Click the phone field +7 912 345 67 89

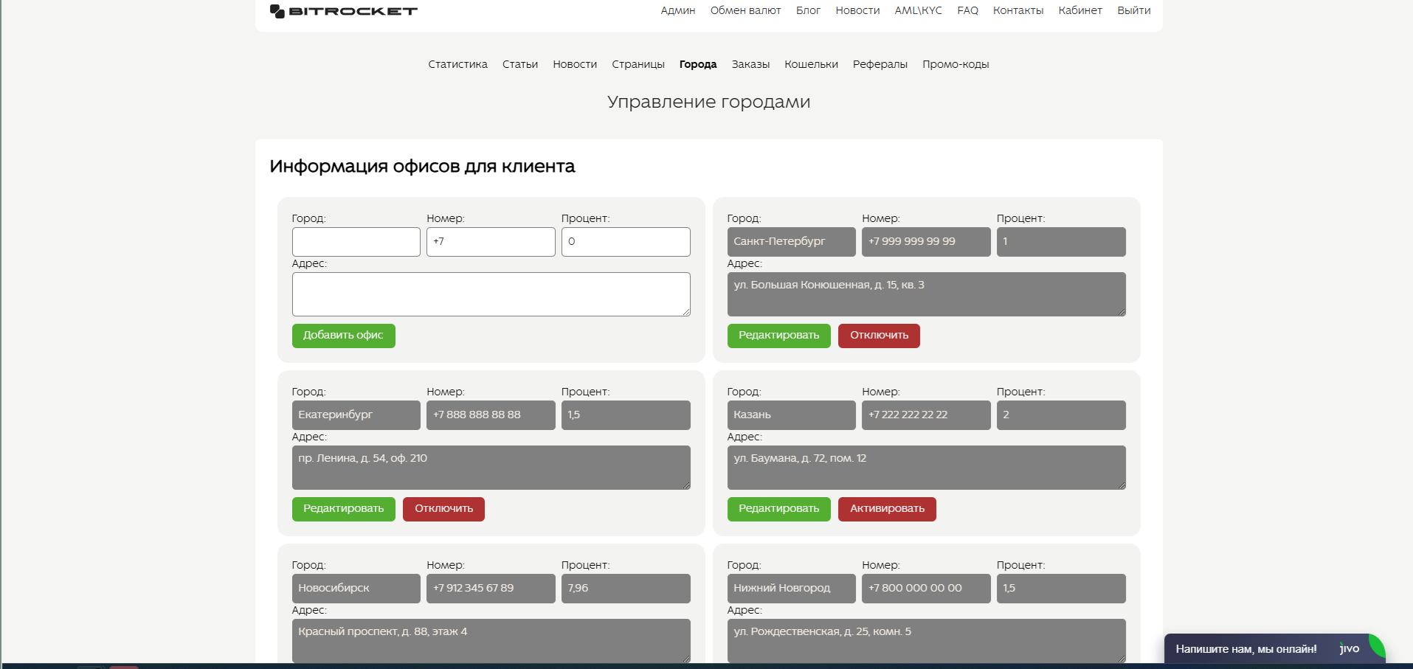point(491,589)
